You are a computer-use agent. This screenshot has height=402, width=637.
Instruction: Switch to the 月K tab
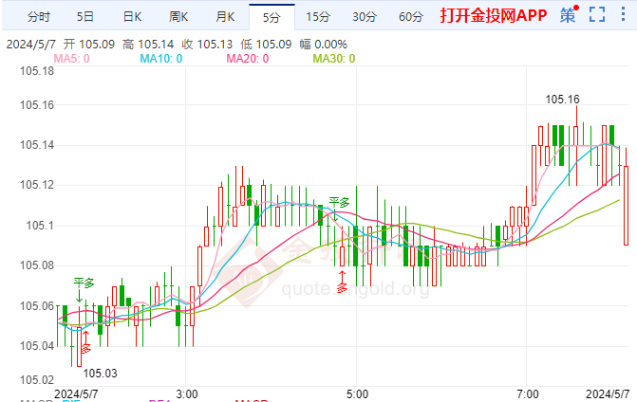coord(225,17)
